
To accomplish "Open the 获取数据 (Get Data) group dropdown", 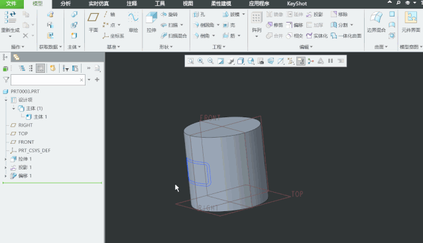I will tap(50, 47).
